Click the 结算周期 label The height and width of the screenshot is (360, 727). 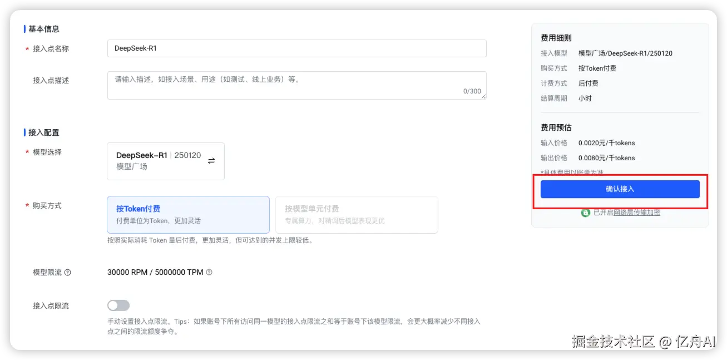(x=554, y=98)
